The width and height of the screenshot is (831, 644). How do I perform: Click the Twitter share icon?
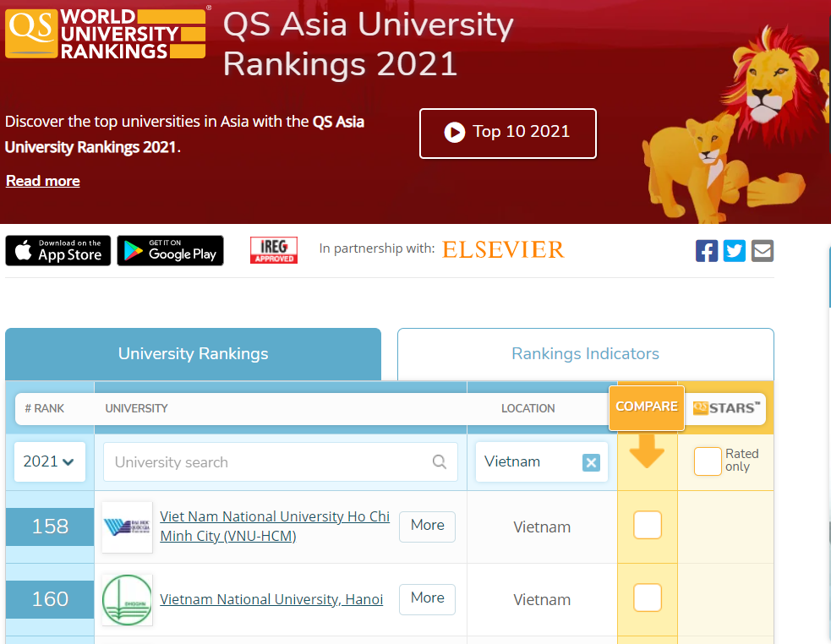(x=734, y=250)
